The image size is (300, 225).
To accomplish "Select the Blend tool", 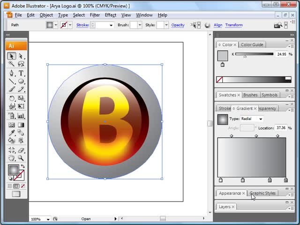I will click(21, 132).
